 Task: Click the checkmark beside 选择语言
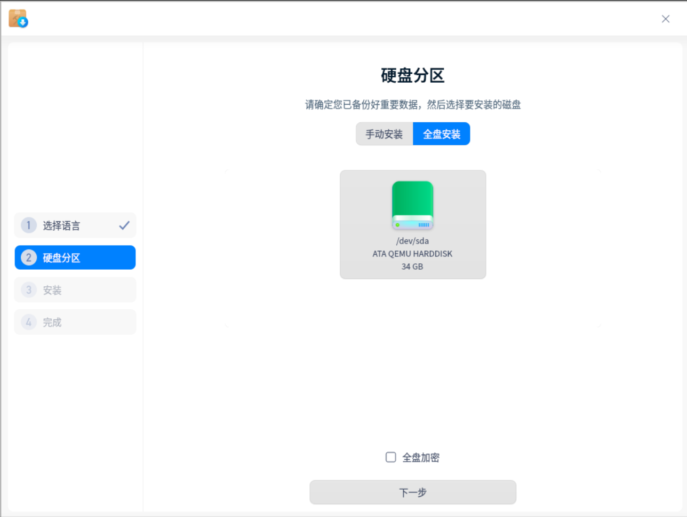(x=124, y=225)
